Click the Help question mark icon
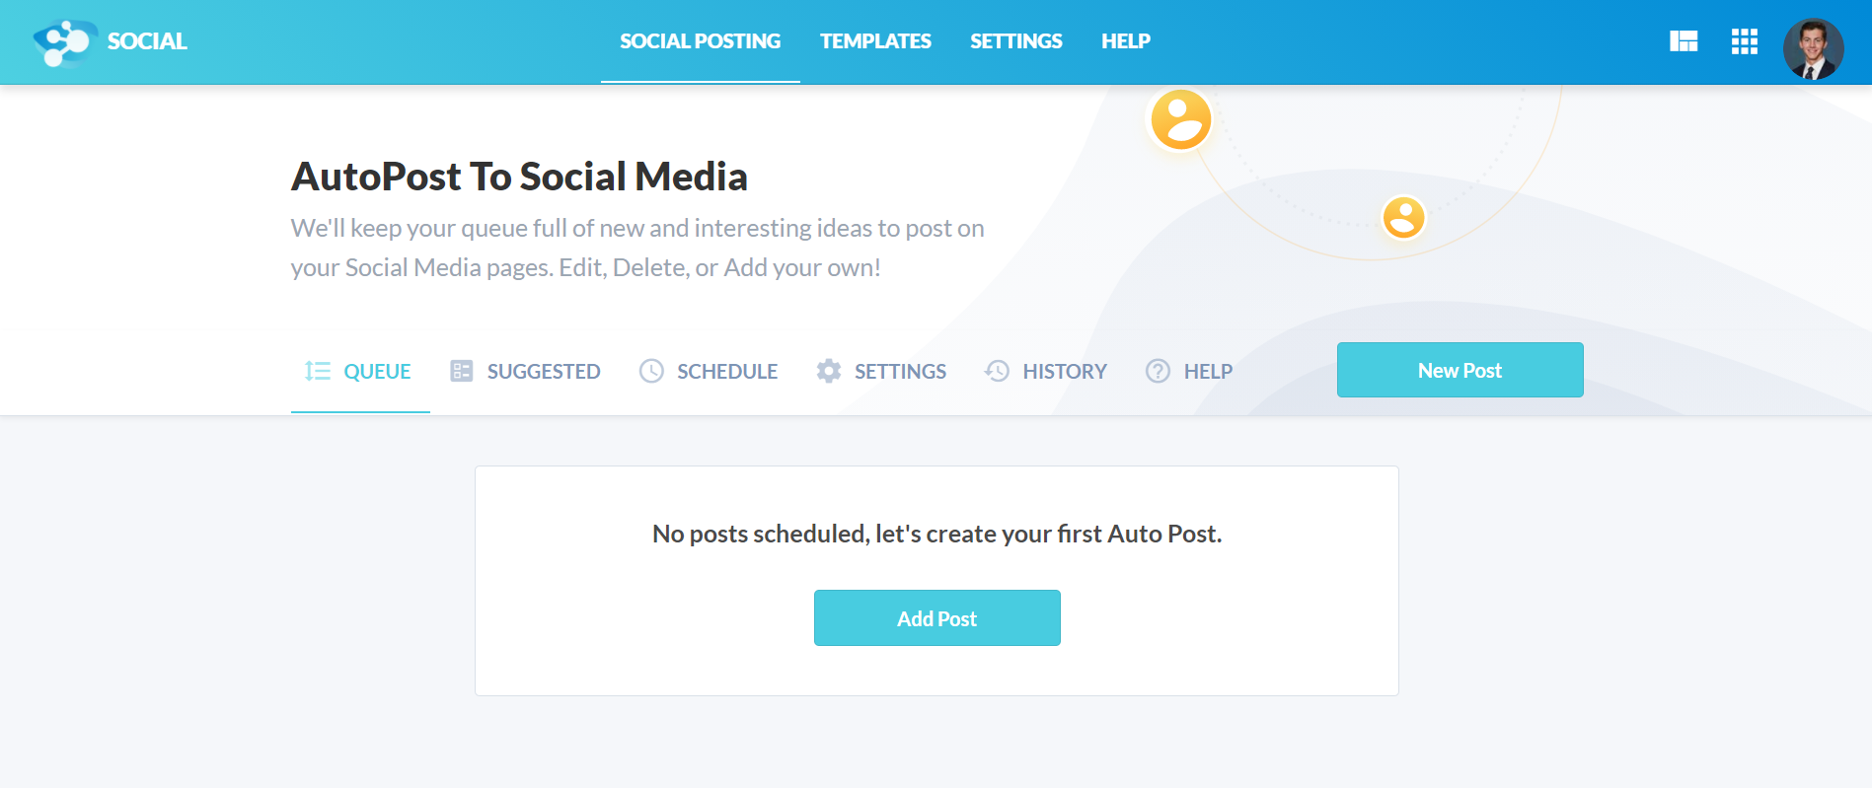Screen dimensions: 1872x788 (1158, 371)
